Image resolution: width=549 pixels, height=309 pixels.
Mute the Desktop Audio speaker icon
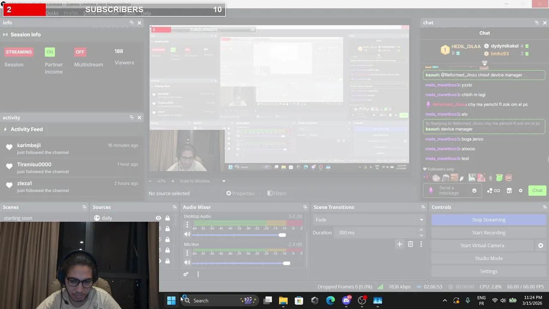pos(187,234)
